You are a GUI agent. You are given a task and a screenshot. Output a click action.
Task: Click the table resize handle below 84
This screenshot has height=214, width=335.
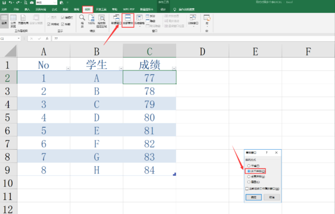tap(175, 174)
